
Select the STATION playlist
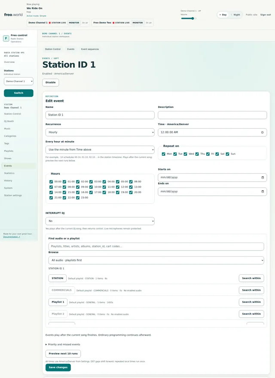coord(57,278)
